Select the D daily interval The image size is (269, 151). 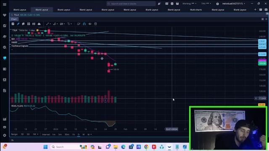pyautogui.click(x=79, y=134)
